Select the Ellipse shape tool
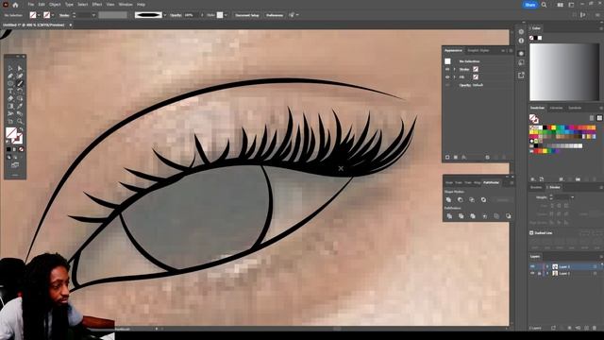The height and width of the screenshot is (340, 604). [10, 83]
